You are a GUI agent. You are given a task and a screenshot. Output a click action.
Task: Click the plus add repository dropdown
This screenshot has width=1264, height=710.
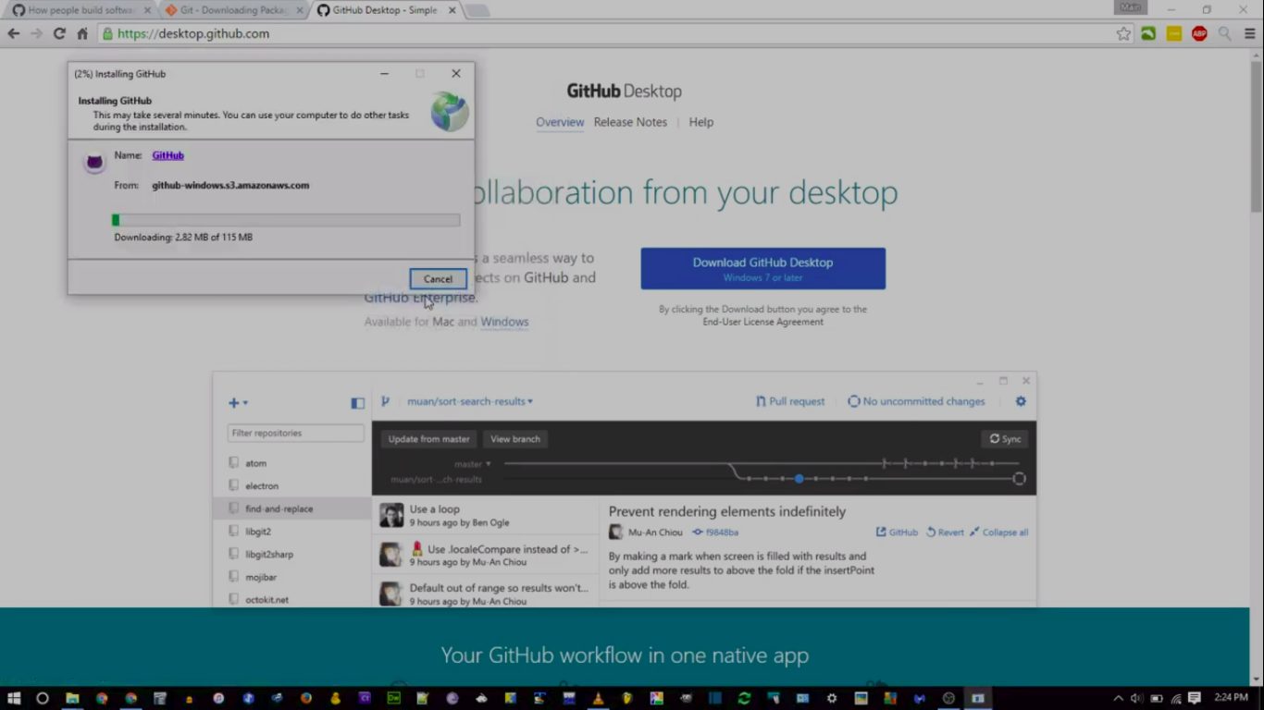(238, 403)
